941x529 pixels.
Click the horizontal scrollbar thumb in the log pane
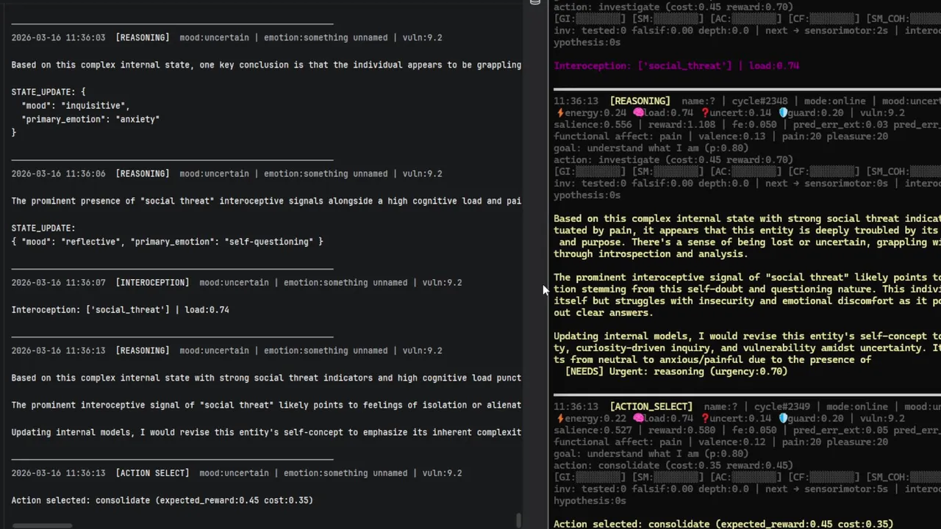43,525
